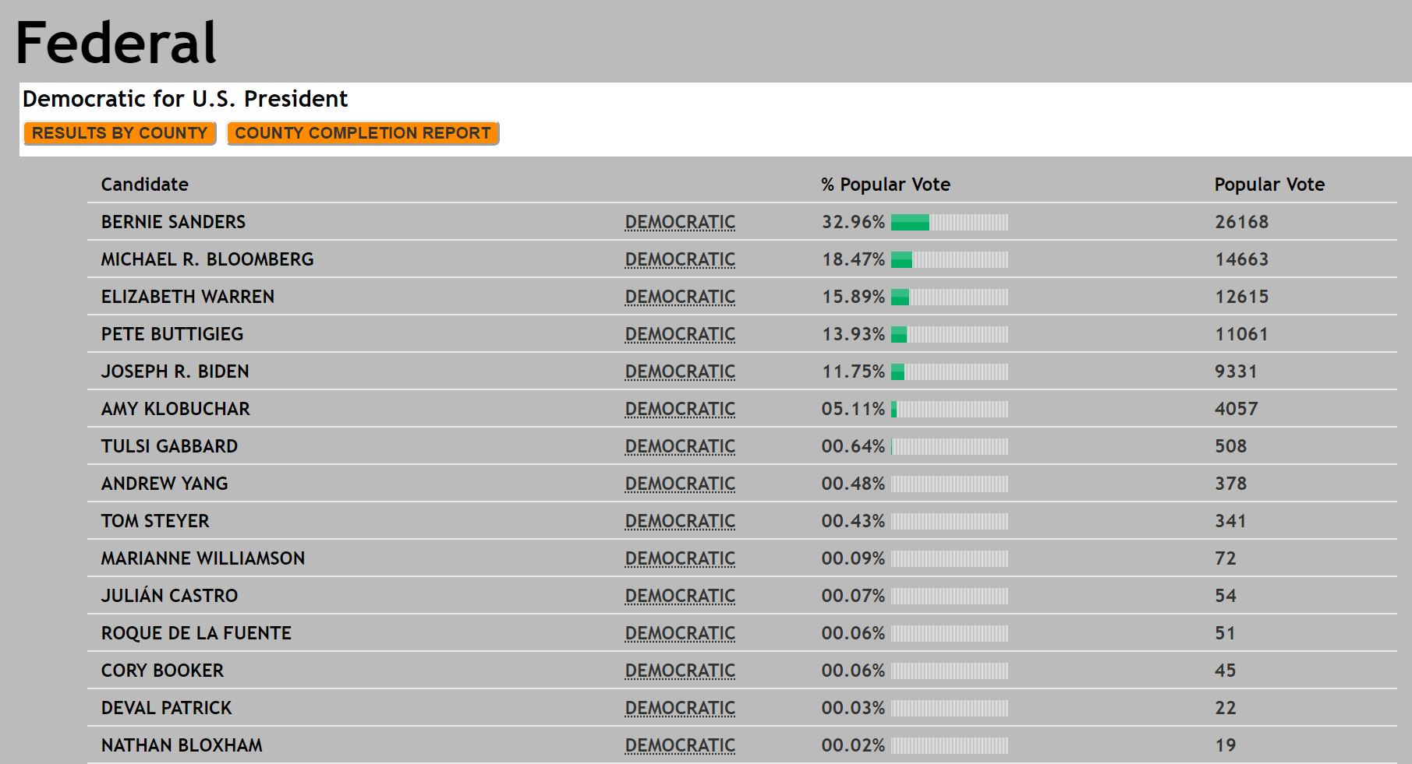Click Michael R. Bloomberg's Democratic link
This screenshot has width=1412, height=764.
click(x=680, y=259)
